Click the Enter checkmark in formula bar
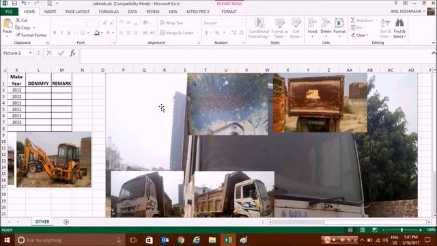This screenshot has width=437, height=246. (61, 53)
